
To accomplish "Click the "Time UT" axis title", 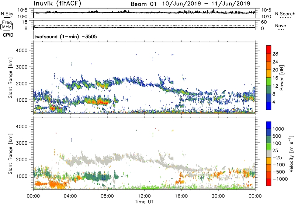I will (x=144, y=202).
